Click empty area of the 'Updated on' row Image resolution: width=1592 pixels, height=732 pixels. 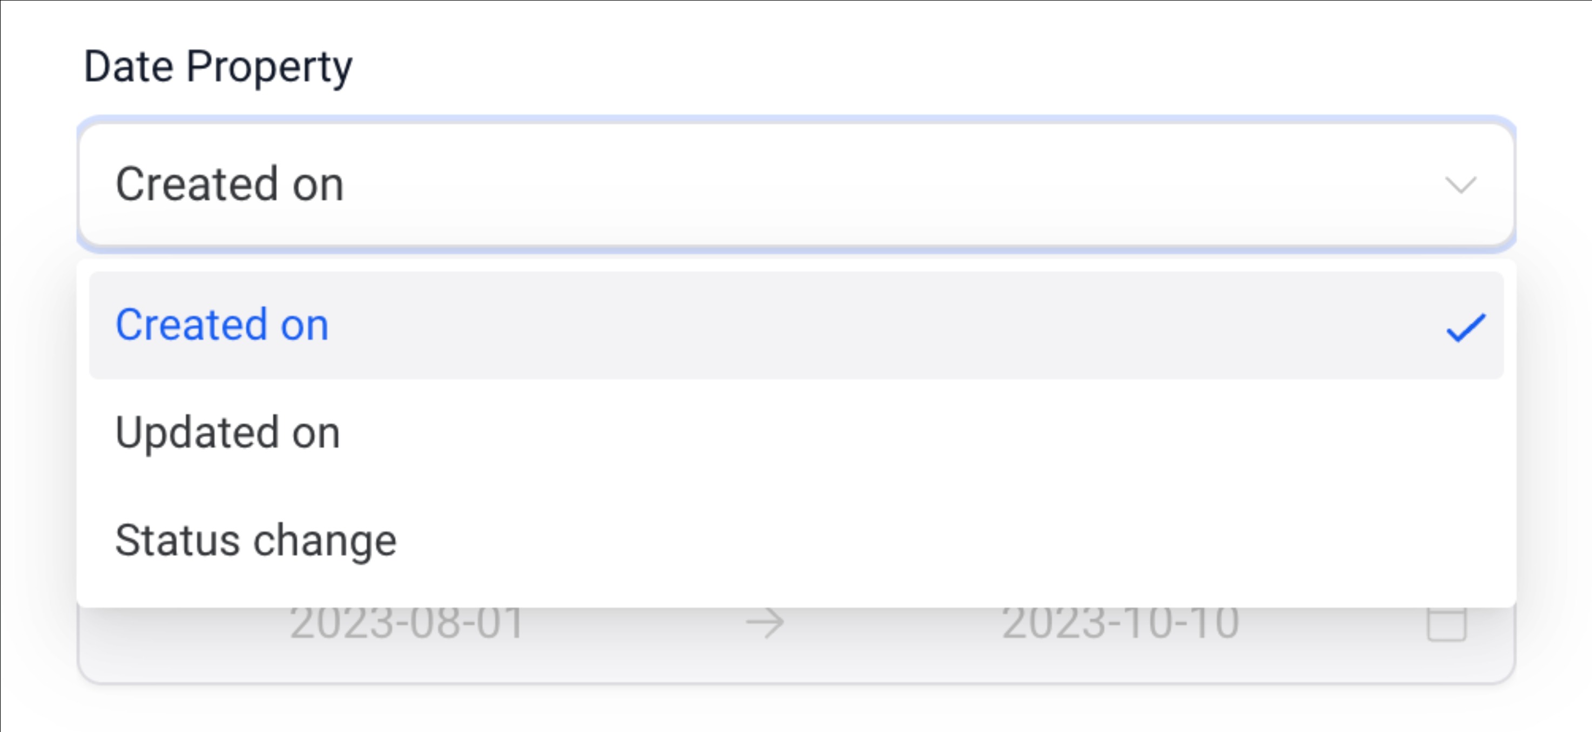tap(927, 433)
